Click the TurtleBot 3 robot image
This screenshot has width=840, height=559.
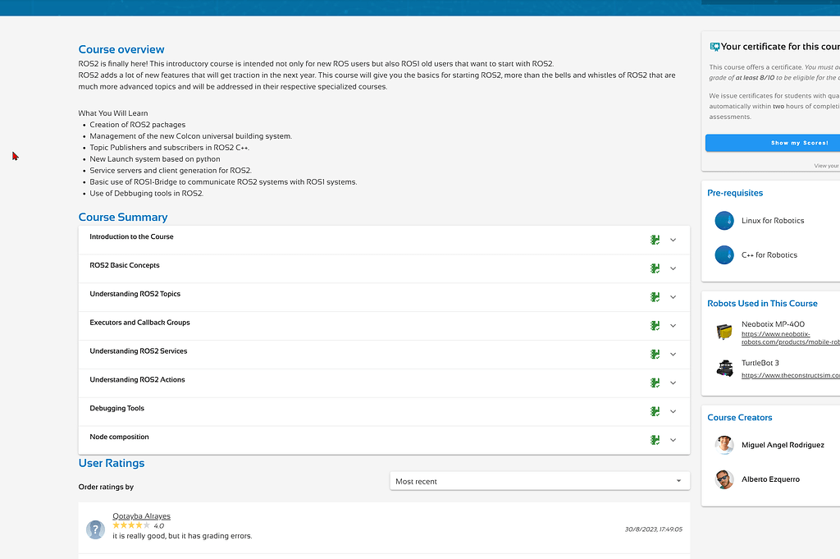[x=724, y=368]
